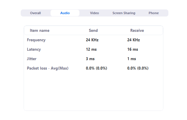Select the Frequency row label
This screenshot has height=120, width=187.
(36, 40)
